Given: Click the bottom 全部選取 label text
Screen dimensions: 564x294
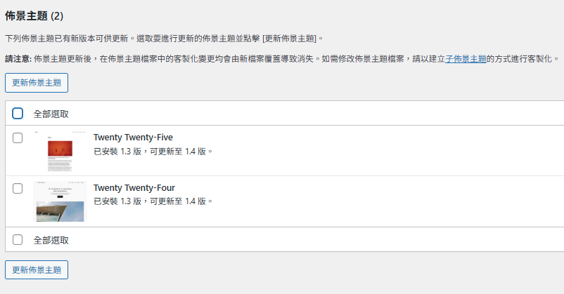Looking at the screenshot, I should tap(51, 240).
